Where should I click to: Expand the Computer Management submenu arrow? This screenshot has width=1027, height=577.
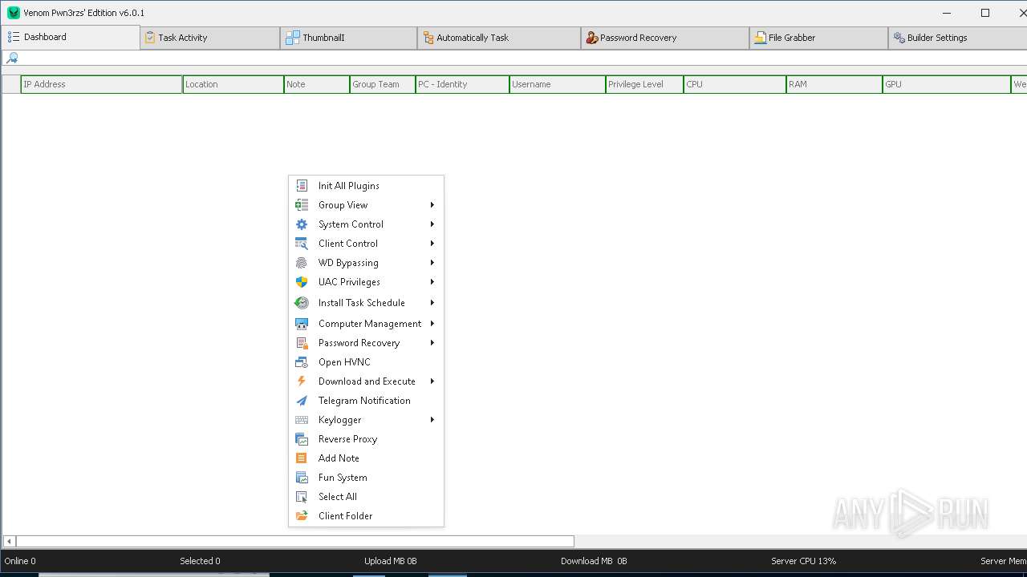tap(432, 324)
